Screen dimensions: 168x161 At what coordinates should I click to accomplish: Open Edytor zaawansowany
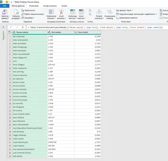(32, 14)
